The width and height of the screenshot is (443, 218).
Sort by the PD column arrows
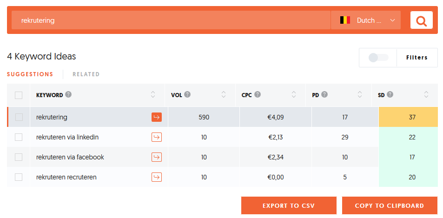[x=360, y=95]
